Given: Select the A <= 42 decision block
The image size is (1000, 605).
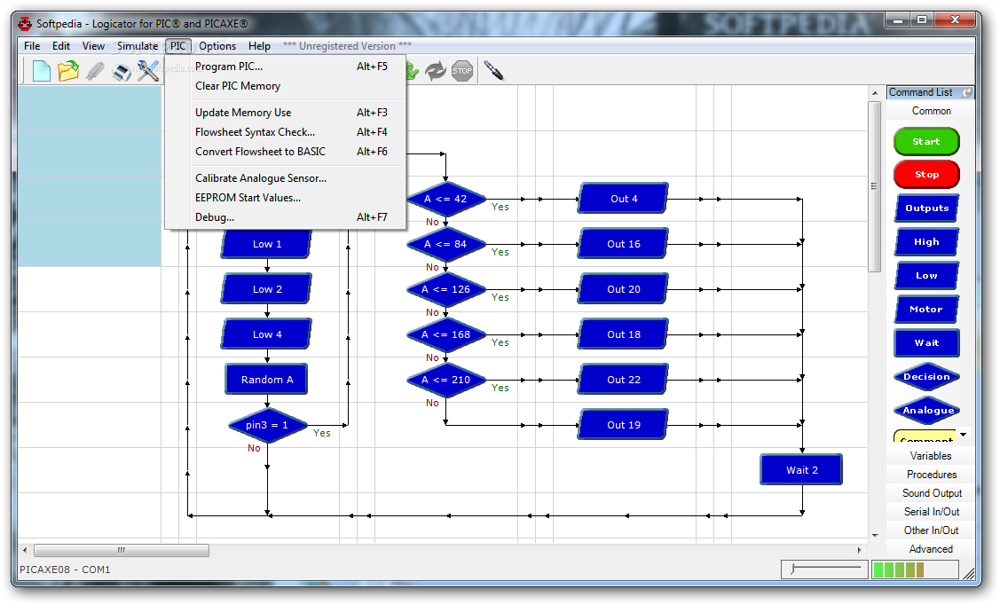Looking at the screenshot, I should pyautogui.click(x=445, y=199).
